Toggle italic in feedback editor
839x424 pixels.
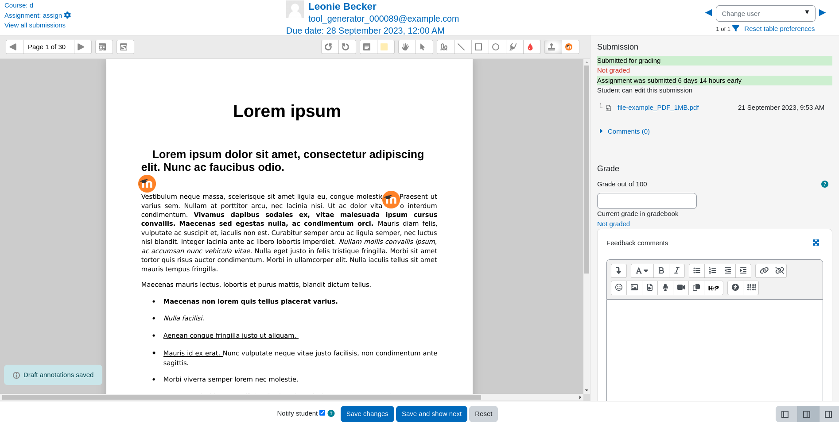coord(677,270)
